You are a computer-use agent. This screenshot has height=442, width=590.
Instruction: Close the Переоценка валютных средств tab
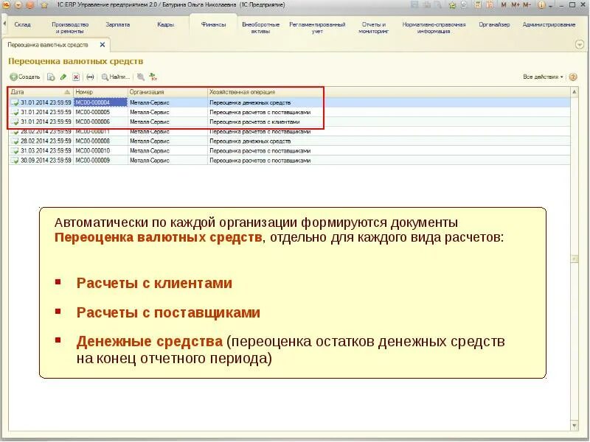click(x=103, y=45)
